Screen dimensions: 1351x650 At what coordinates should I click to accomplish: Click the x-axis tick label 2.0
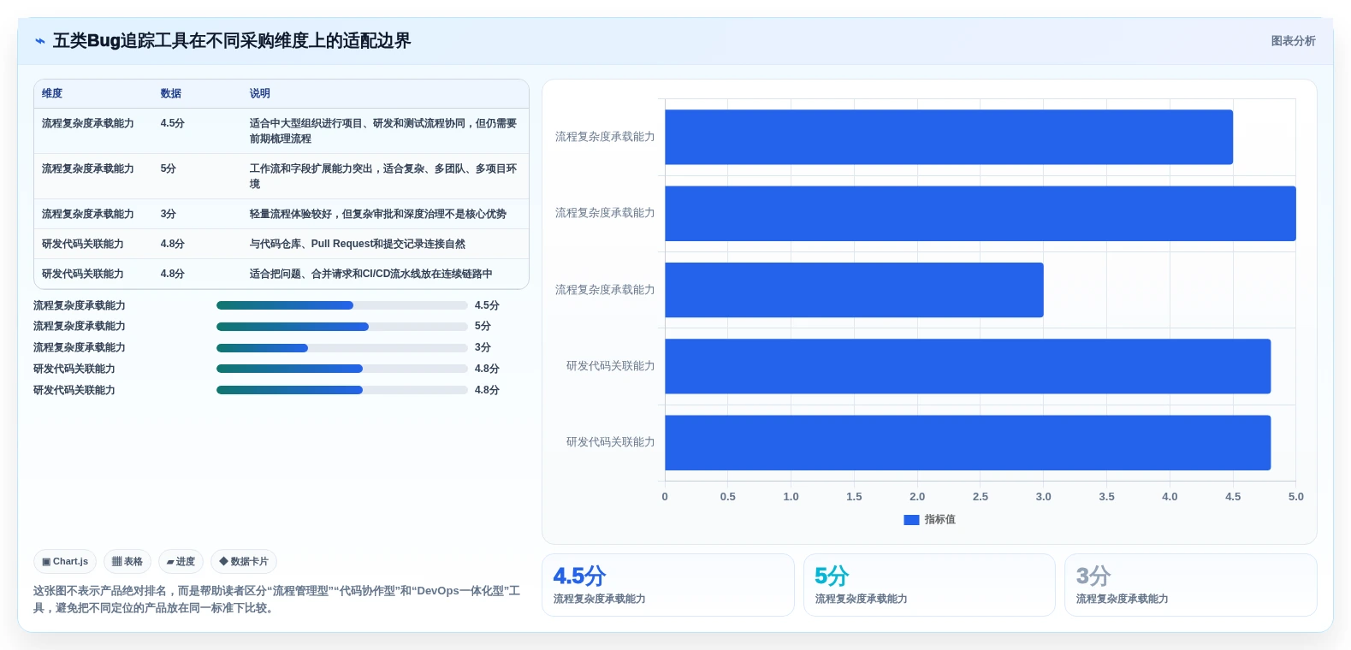point(917,496)
